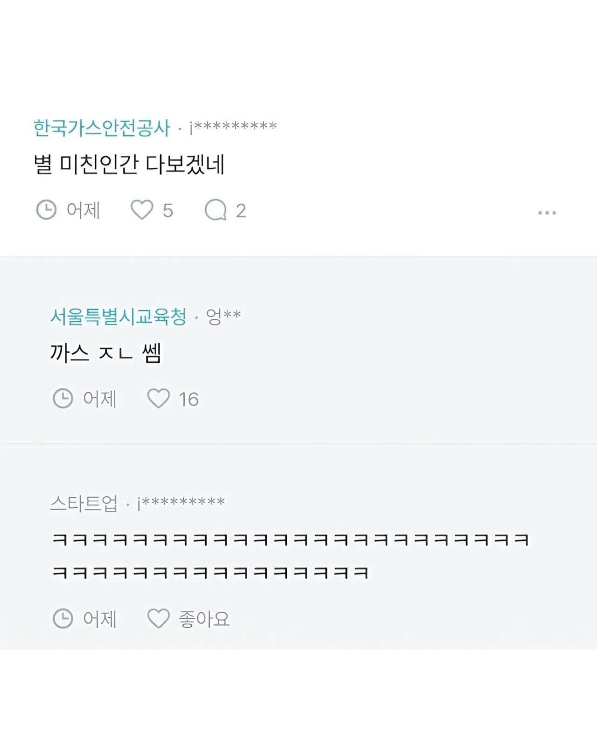This screenshot has height=746, width=597.
Task: Open replies via the speech bubble icon
Action: (215, 210)
